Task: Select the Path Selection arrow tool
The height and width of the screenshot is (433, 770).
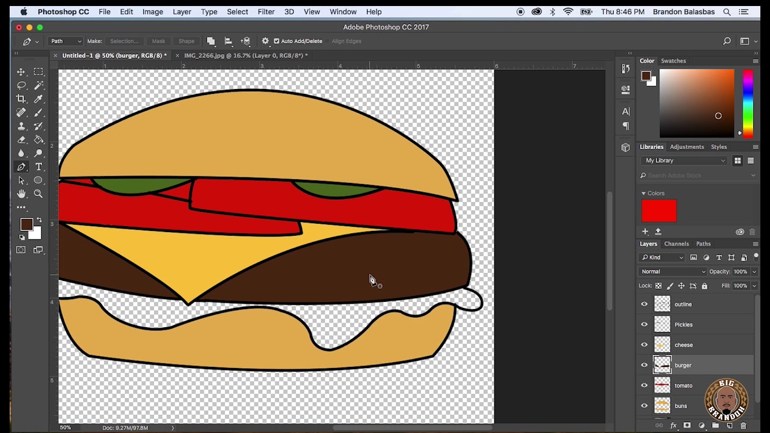Action: coord(21,180)
